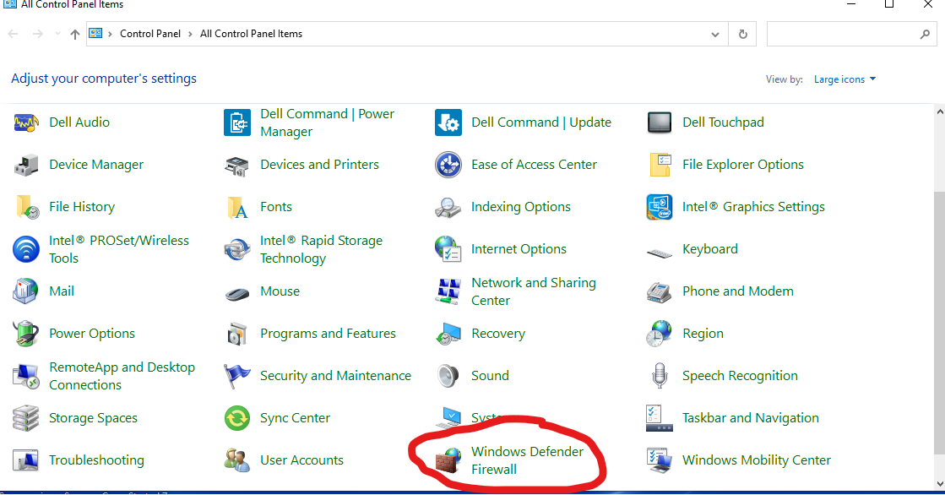Expand the address bar history dropdown
945x495 pixels.
click(715, 35)
